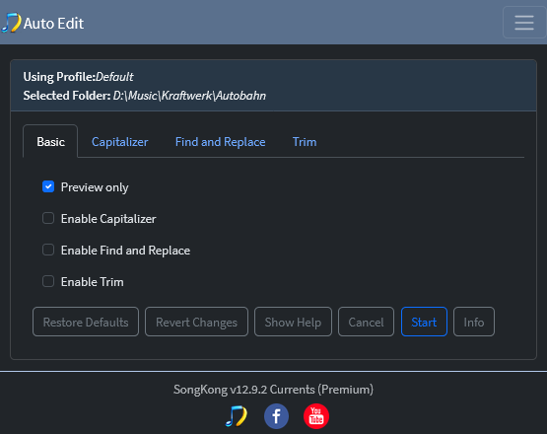Image resolution: width=547 pixels, height=434 pixels.
Task: Open help with the Show Help button
Action: coord(293,322)
